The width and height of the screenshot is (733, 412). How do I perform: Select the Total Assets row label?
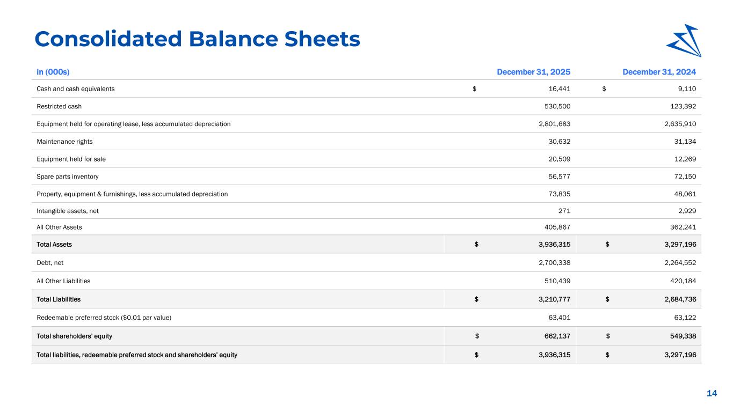[x=54, y=245]
